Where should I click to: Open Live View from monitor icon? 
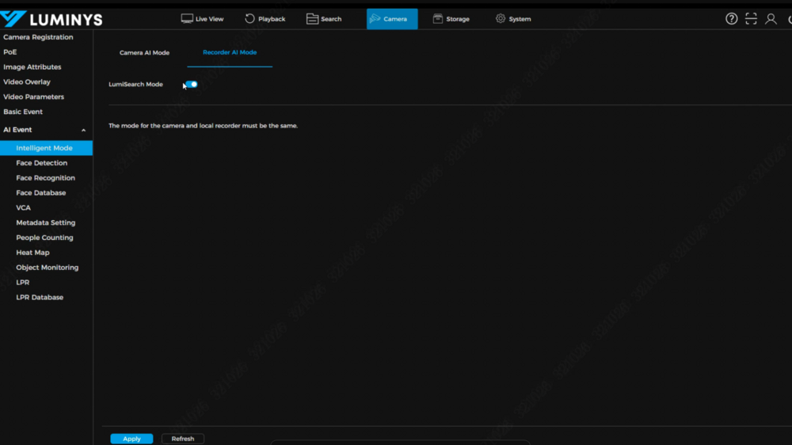tap(187, 19)
